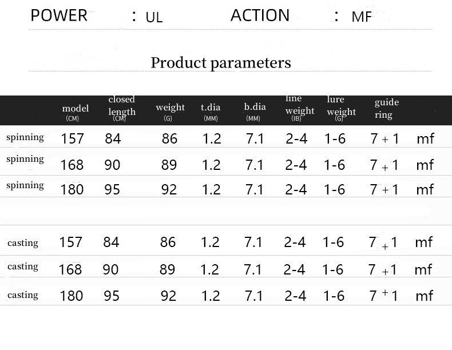Click model value 168 in spinning row

click(72, 165)
